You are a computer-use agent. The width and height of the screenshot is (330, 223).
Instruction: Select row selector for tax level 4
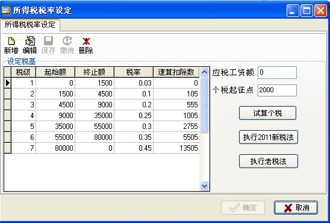[8, 115]
